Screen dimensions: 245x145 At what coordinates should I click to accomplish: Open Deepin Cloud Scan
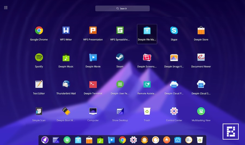click(x=201, y=84)
